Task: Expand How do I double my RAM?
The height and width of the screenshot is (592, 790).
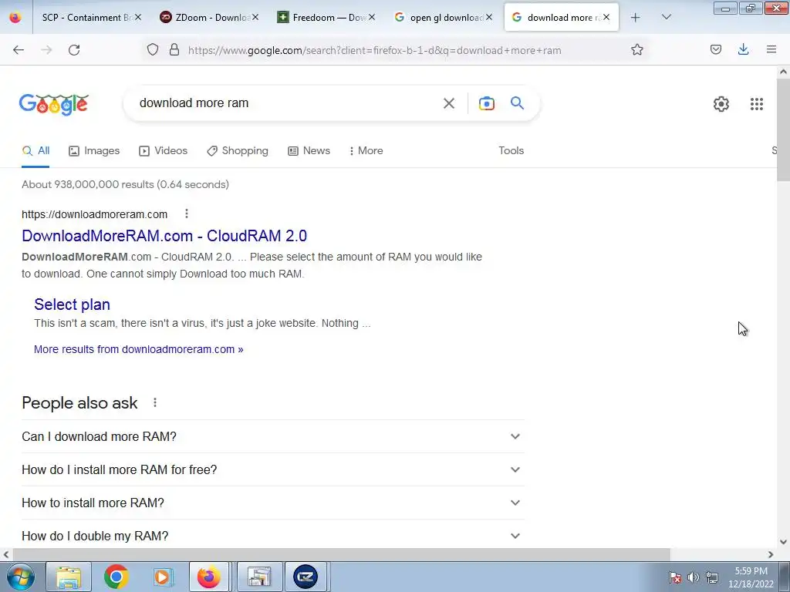Action: [273, 536]
